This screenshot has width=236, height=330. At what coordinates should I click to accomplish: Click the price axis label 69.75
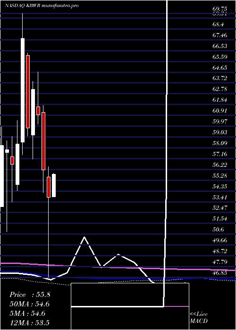pos(220,9)
